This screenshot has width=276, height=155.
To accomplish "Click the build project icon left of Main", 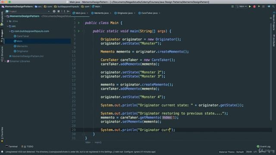I will pyautogui.click(x=232, y=6).
